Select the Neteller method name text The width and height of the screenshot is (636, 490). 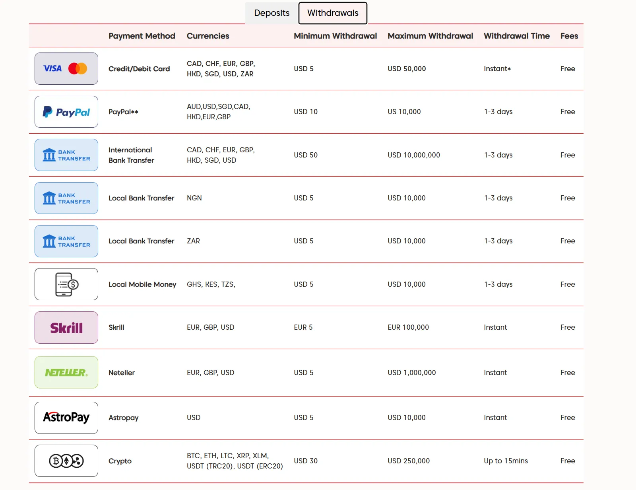[x=122, y=373]
